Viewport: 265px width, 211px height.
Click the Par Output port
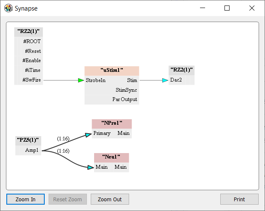125,99
